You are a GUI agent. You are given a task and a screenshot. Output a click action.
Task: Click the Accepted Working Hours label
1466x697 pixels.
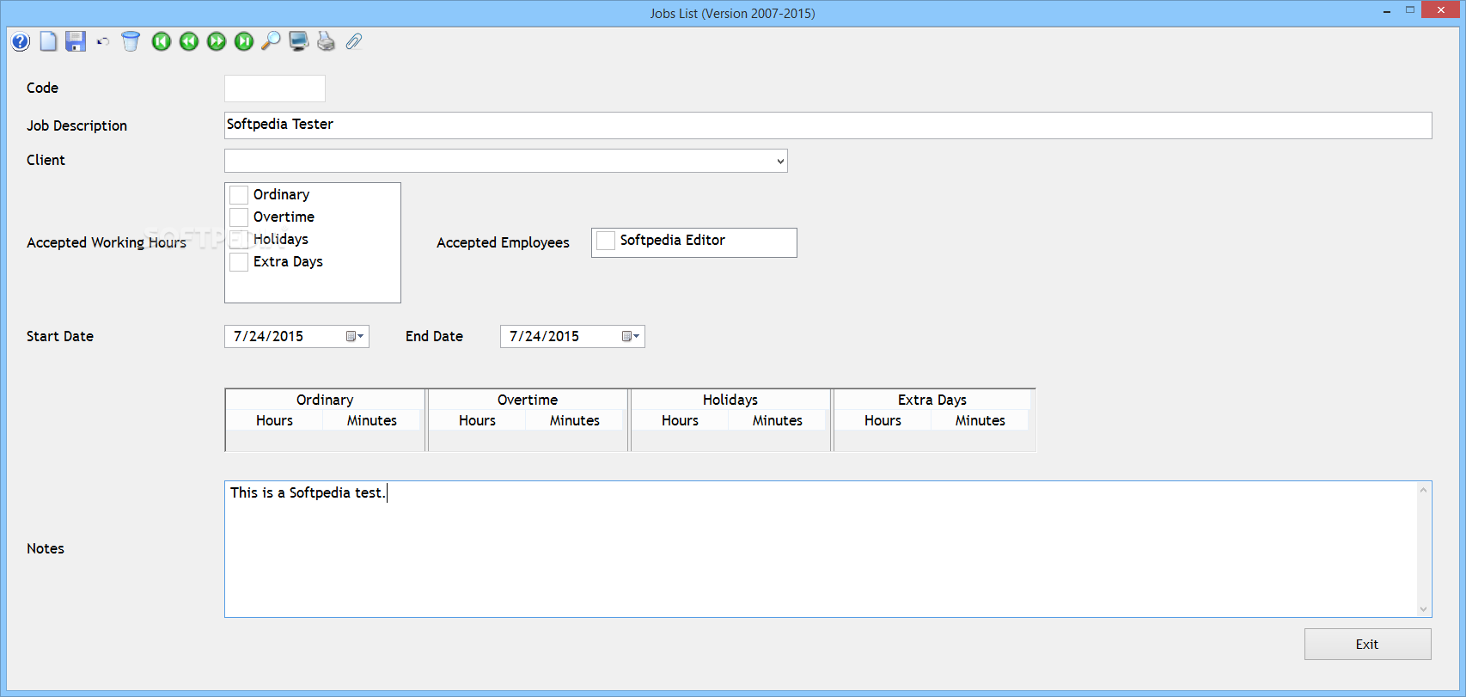tap(107, 242)
